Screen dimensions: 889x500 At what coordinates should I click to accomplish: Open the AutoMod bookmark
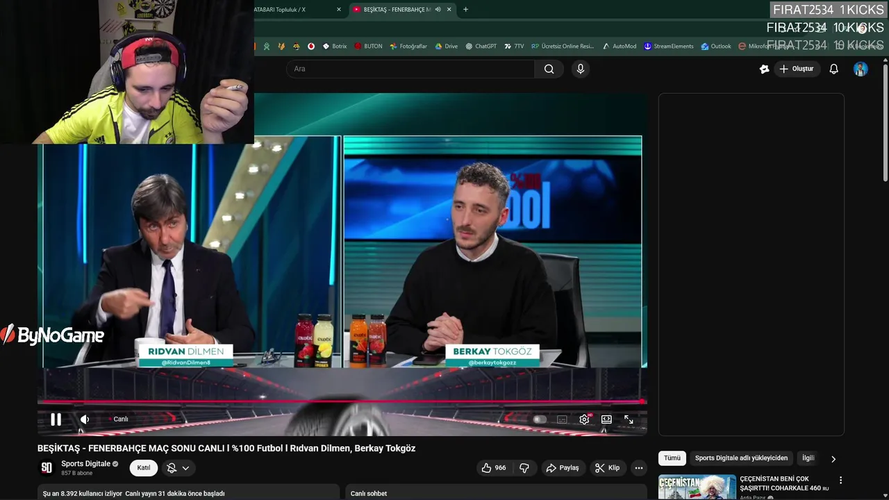click(619, 47)
